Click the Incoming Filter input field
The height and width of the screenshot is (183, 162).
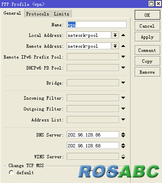(x=93, y=98)
